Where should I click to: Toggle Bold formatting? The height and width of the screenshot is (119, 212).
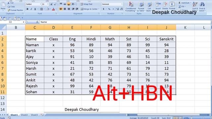(27, 9)
